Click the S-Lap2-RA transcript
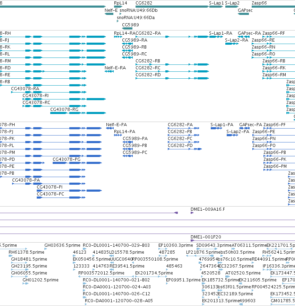 pyautogui.click(x=232, y=44)
